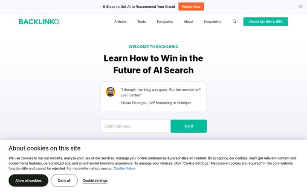Follow the Cookie Policy link

(x=125, y=168)
